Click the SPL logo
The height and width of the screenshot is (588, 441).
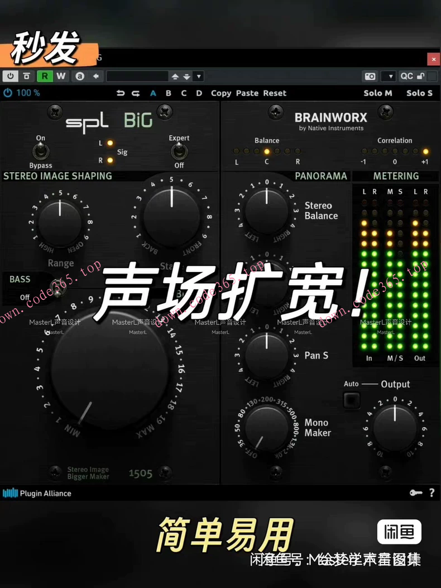click(88, 122)
